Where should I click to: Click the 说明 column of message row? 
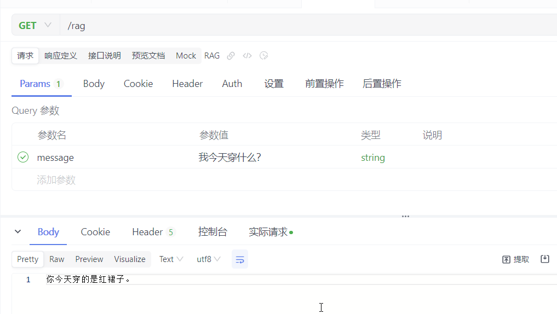point(487,157)
